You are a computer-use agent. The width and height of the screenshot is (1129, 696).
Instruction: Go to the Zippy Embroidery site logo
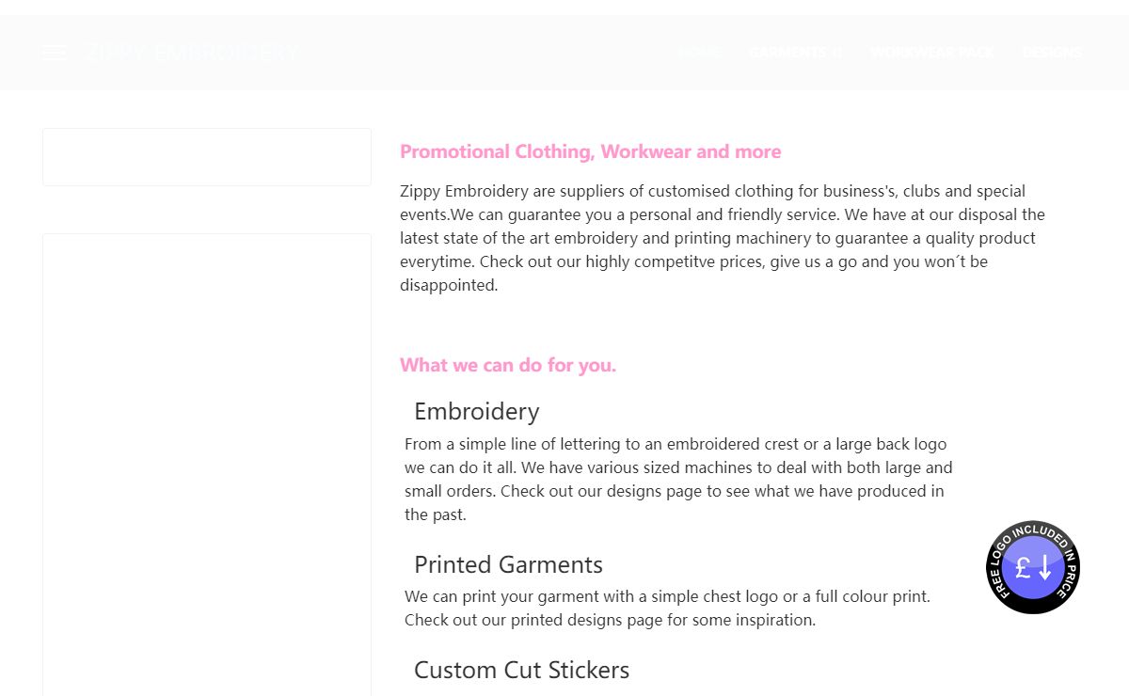pyautogui.click(x=192, y=53)
